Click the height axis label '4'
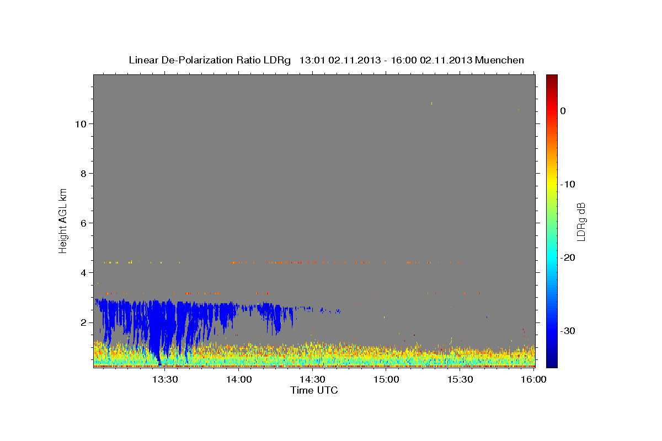662x441 pixels. pos(83,273)
